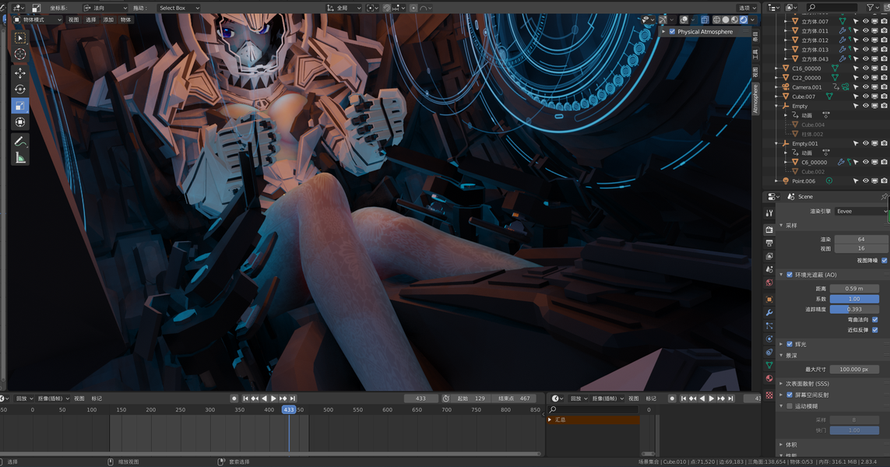This screenshot has width=890, height=467.
Task: Hide Point.006 with its eye icon
Action: [x=866, y=181]
